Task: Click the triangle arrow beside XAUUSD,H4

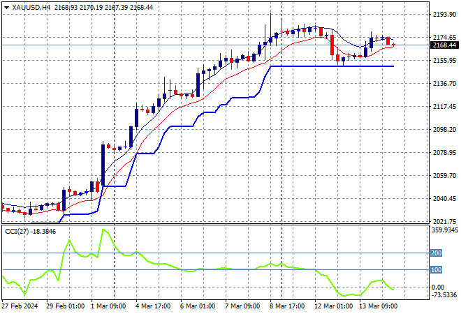Action: [x=6, y=6]
